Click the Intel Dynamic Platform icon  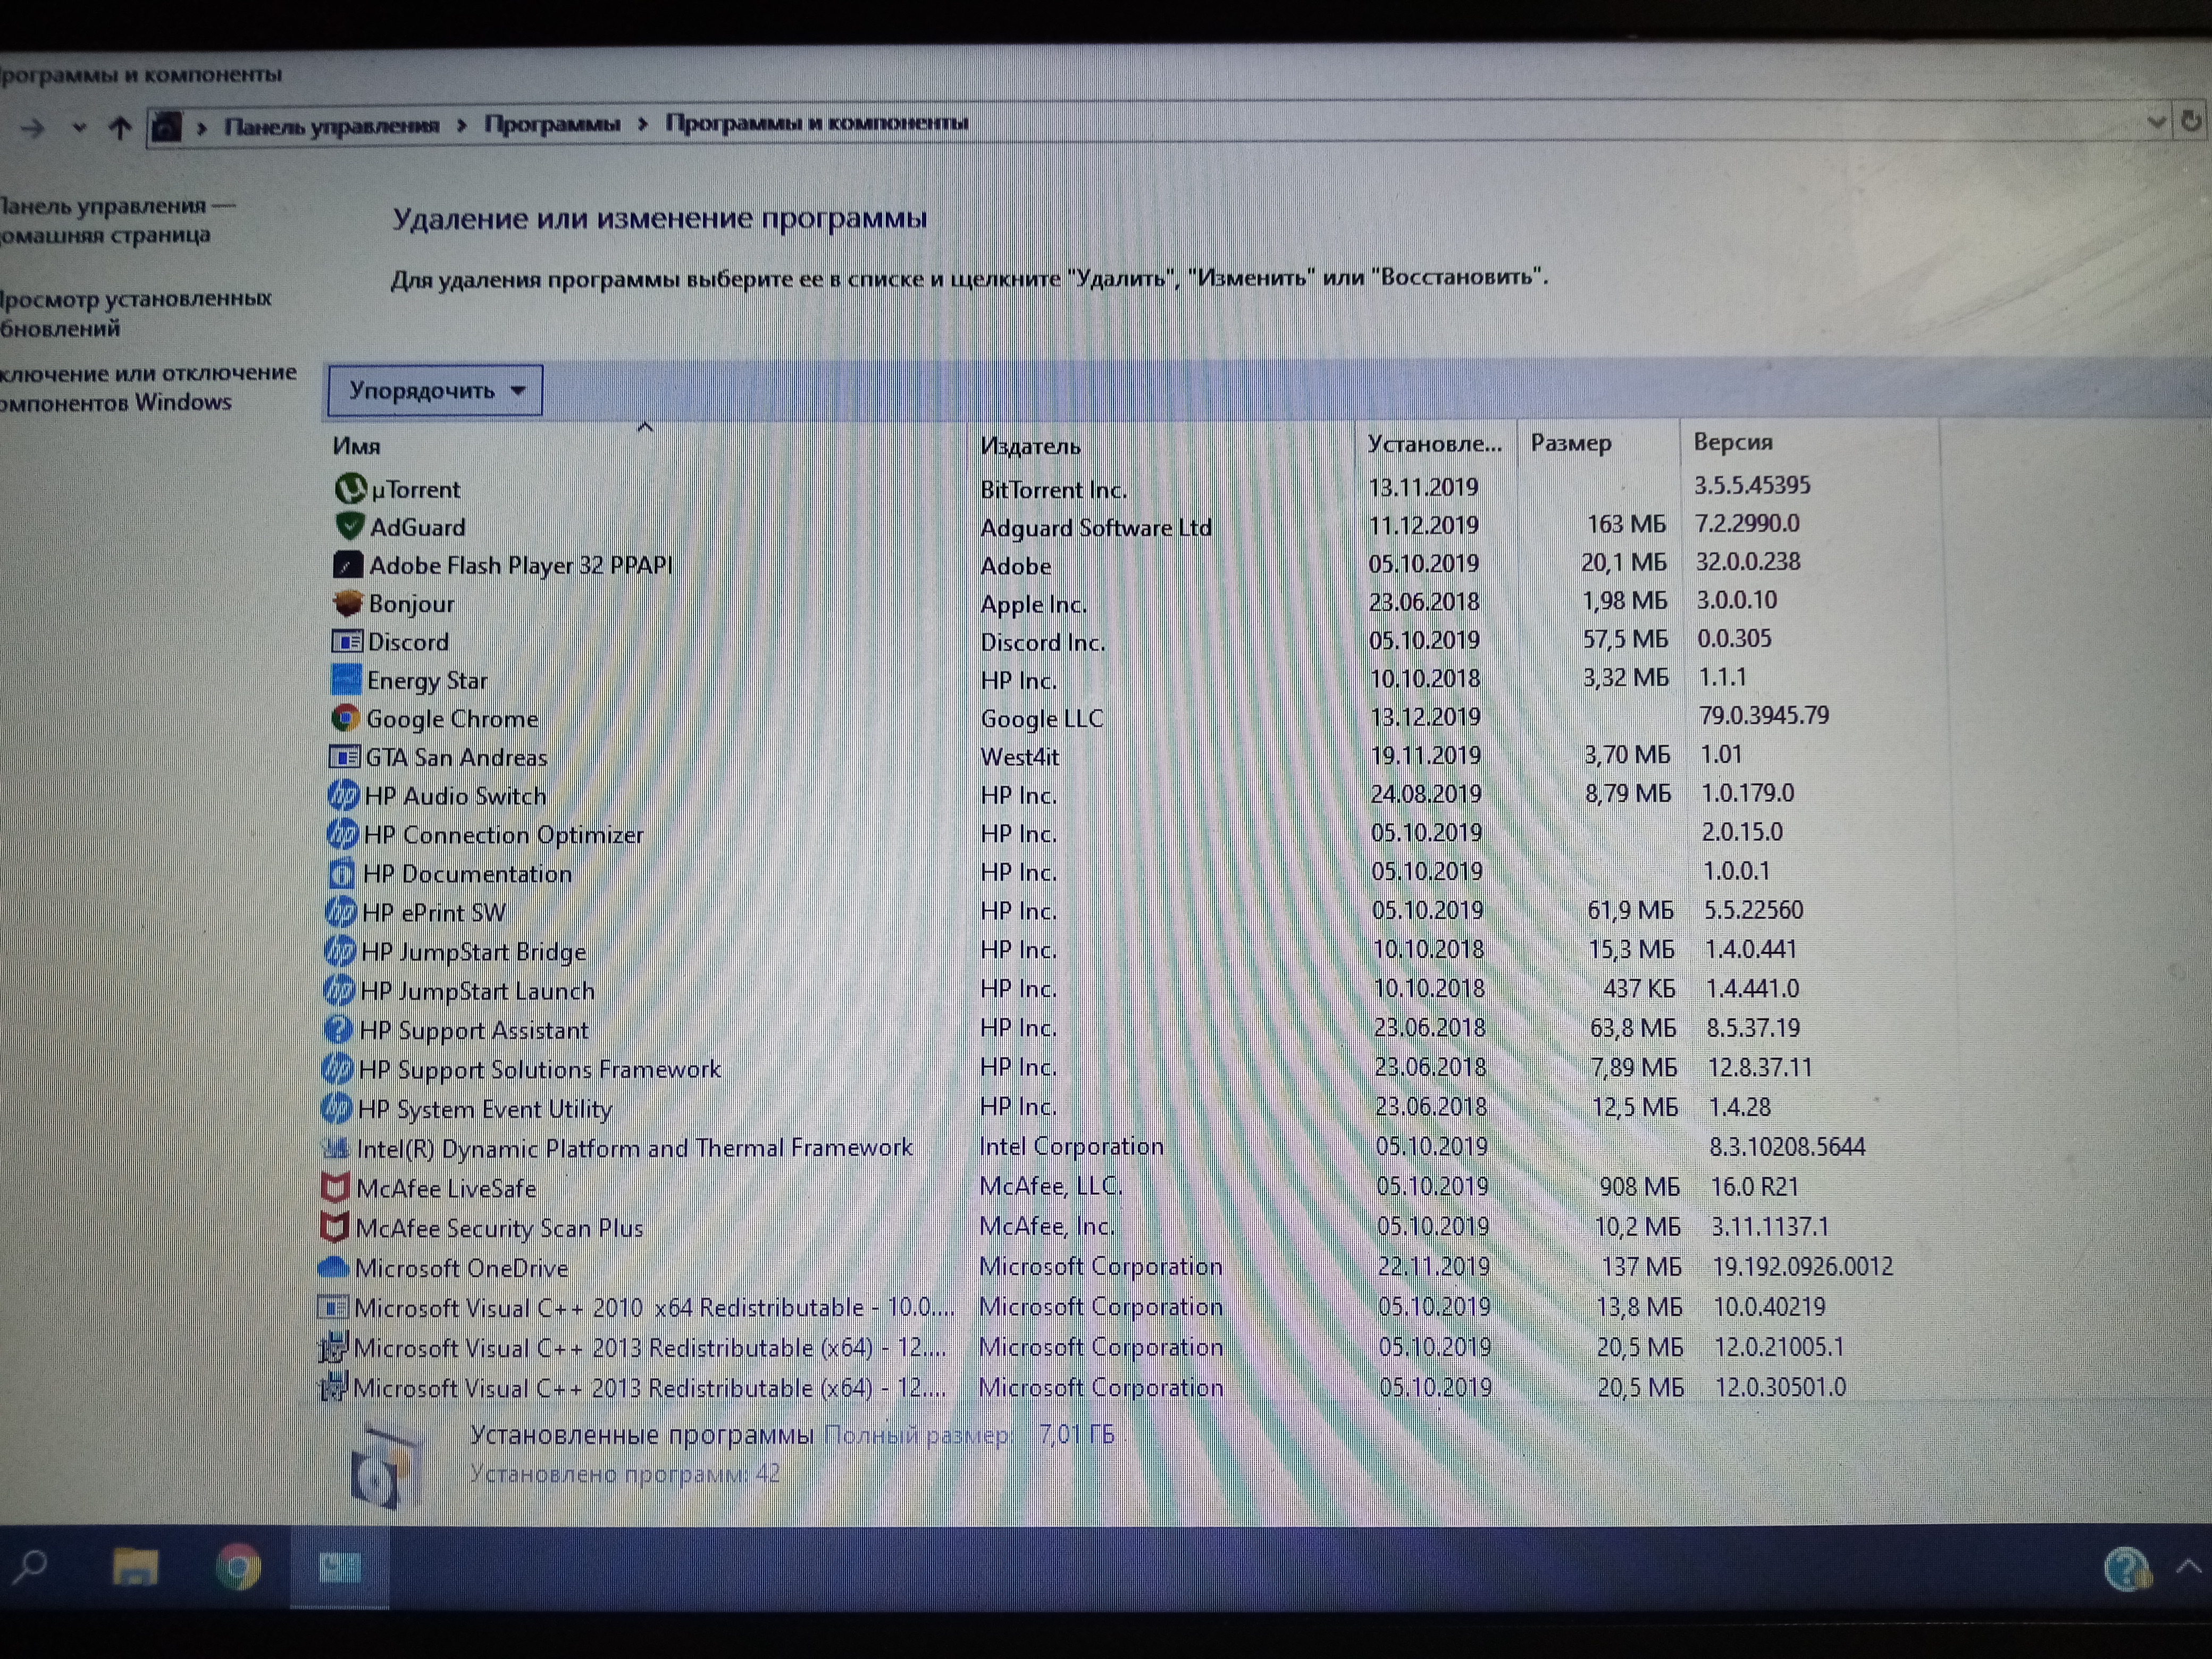(x=335, y=1148)
